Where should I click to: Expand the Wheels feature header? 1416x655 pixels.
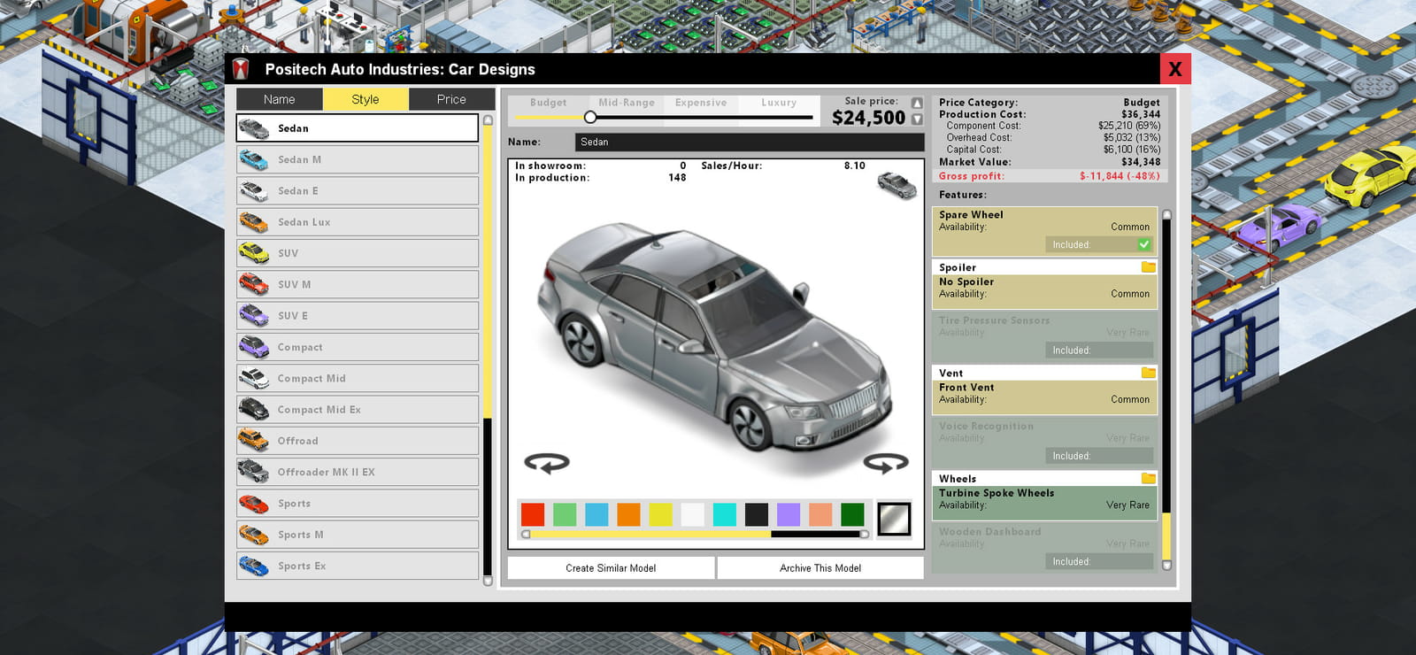point(1044,478)
